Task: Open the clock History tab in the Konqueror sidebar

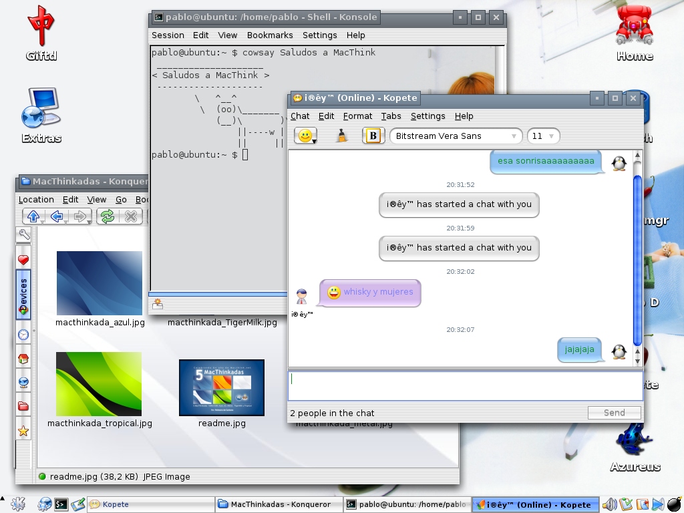Action: click(x=23, y=335)
